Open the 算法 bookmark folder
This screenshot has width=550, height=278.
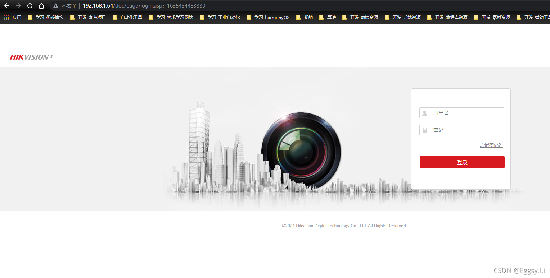(328, 17)
